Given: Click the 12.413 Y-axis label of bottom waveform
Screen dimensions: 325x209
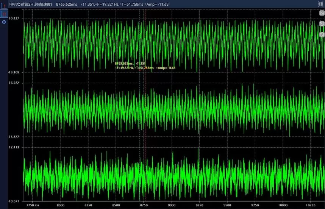Looking at the screenshot, I should coord(14,147).
